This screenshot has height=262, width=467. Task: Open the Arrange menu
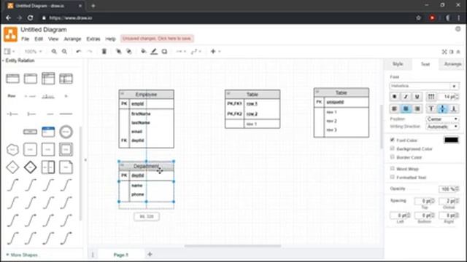pyautogui.click(x=72, y=39)
